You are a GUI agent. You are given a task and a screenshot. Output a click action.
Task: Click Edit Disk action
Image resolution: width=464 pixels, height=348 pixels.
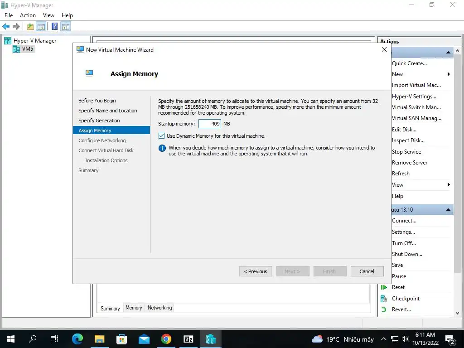pos(404,130)
